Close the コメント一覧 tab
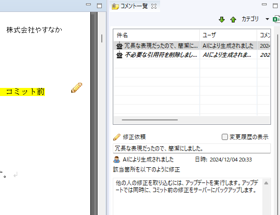Viewport: 280px width, 215px height. [x=154, y=6]
